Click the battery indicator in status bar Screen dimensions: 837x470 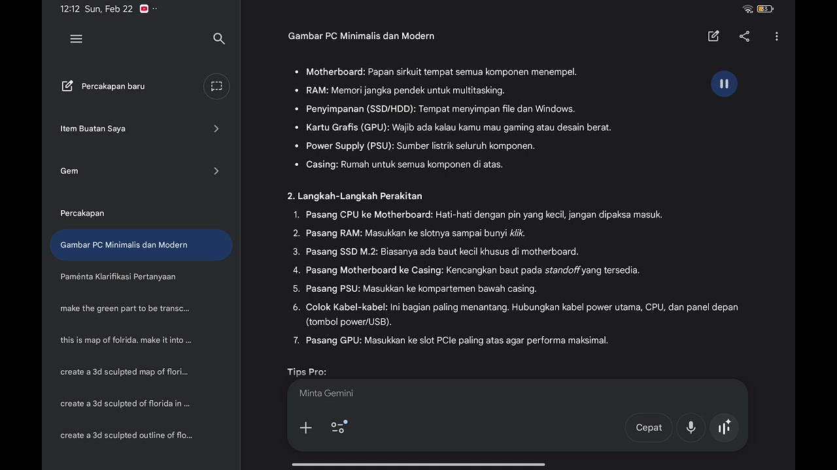(x=765, y=9)
